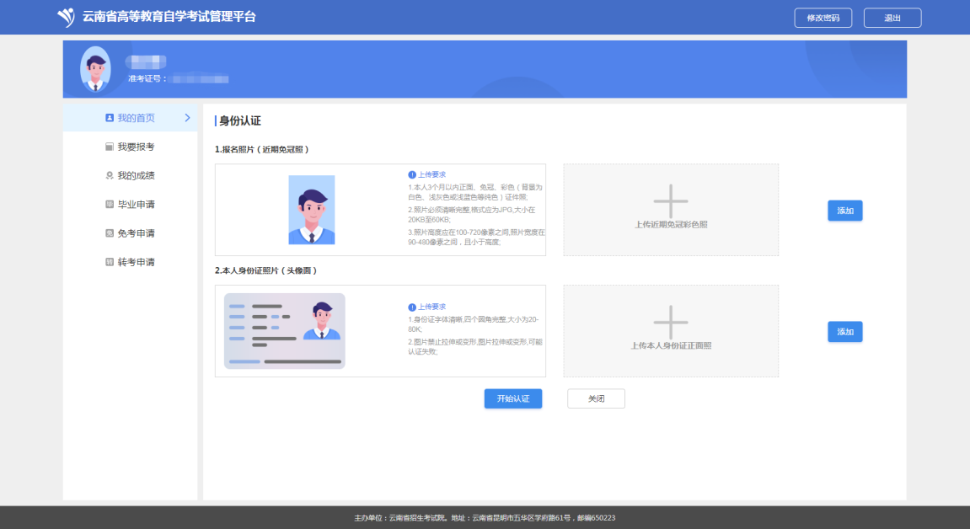Screen dimensions: 970x529
Task: Click the 我的首页 sidebar icon
Action: [x=110, y=118]
